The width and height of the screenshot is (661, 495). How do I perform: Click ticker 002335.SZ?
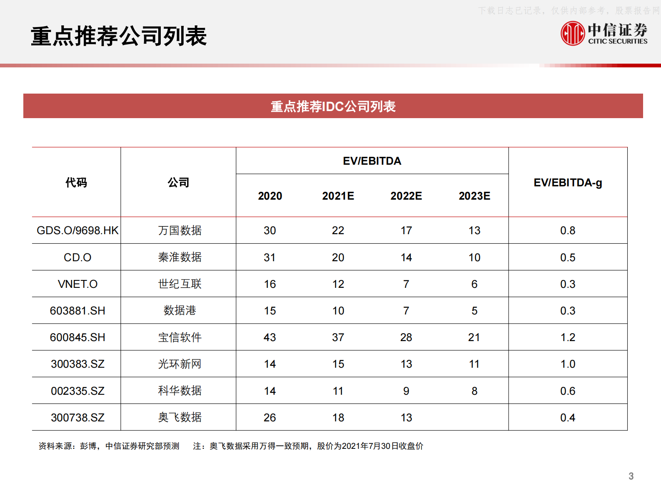[77, 391]
